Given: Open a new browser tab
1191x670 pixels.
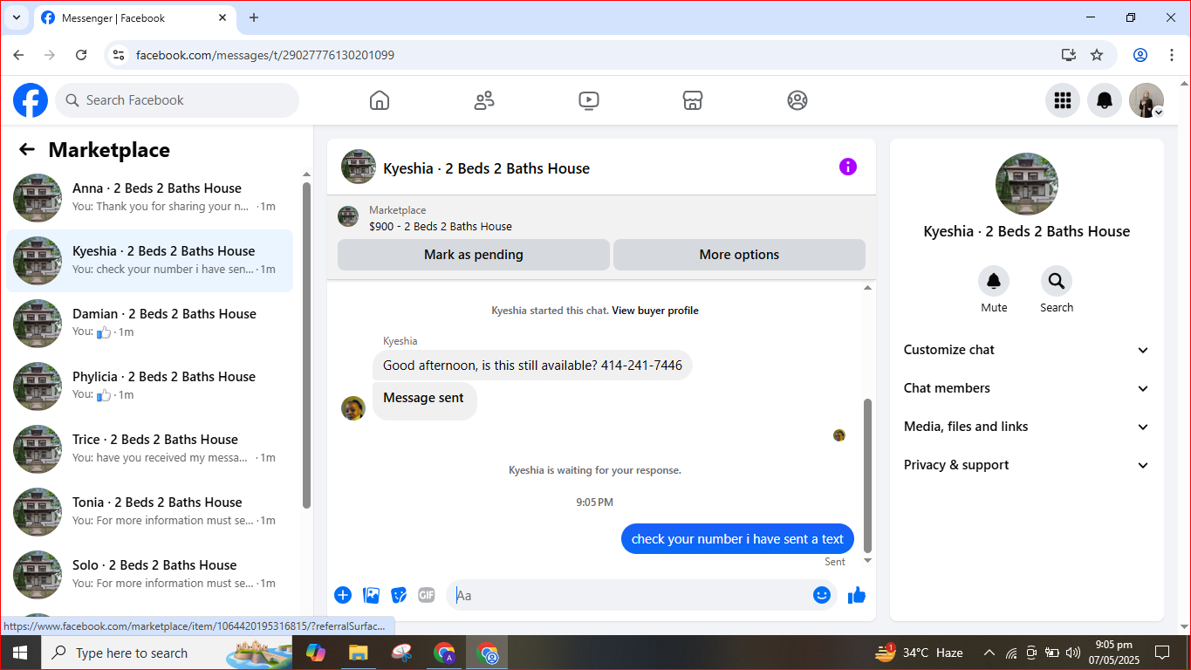Looking at the screenshot, I should [254, 17].
